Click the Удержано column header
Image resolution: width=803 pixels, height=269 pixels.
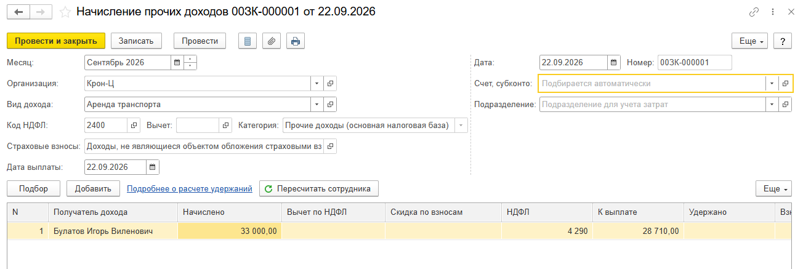[x=729, y=212]
